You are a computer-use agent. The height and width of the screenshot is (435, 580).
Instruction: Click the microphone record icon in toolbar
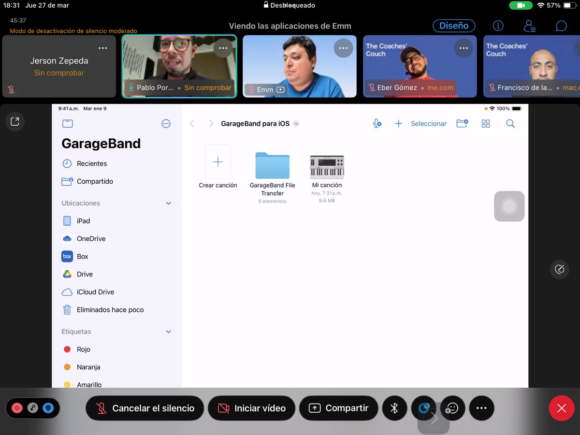click(377, 124)
